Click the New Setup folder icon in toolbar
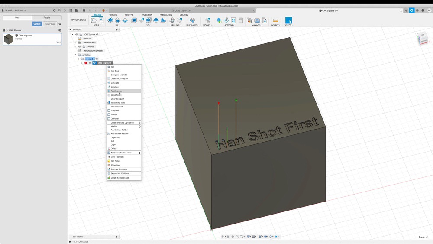 tap(94, 20)
